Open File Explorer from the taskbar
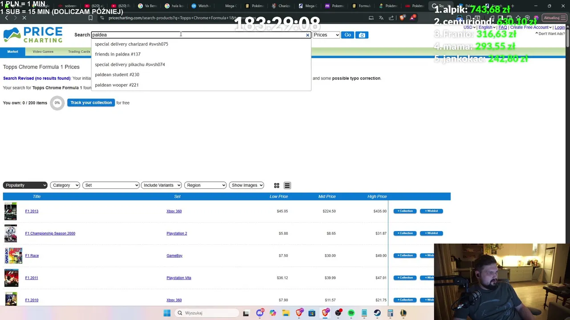 tap(286, 313)
